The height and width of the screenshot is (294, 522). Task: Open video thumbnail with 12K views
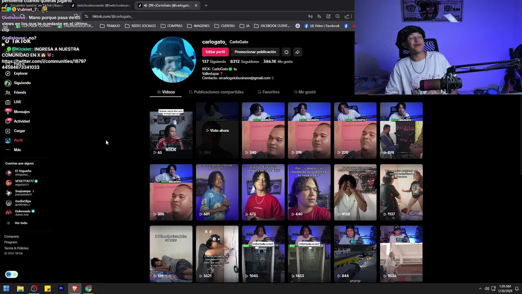coord(171,254)
